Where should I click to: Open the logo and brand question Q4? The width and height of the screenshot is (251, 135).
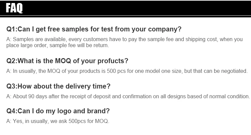58,111
